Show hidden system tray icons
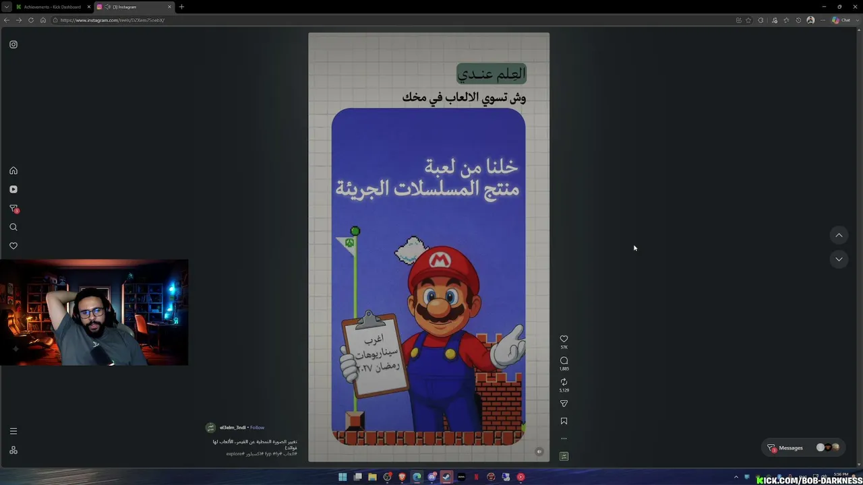 (736, 477)
